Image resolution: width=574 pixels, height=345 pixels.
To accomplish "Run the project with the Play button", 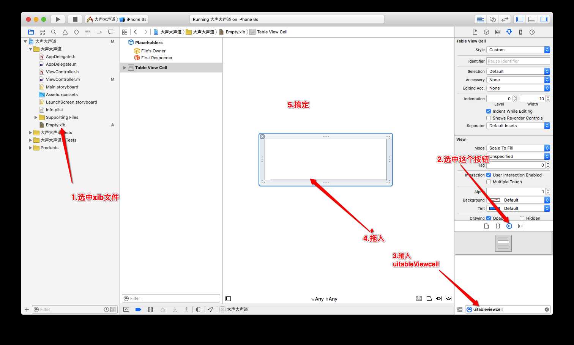I will point(58,19).
